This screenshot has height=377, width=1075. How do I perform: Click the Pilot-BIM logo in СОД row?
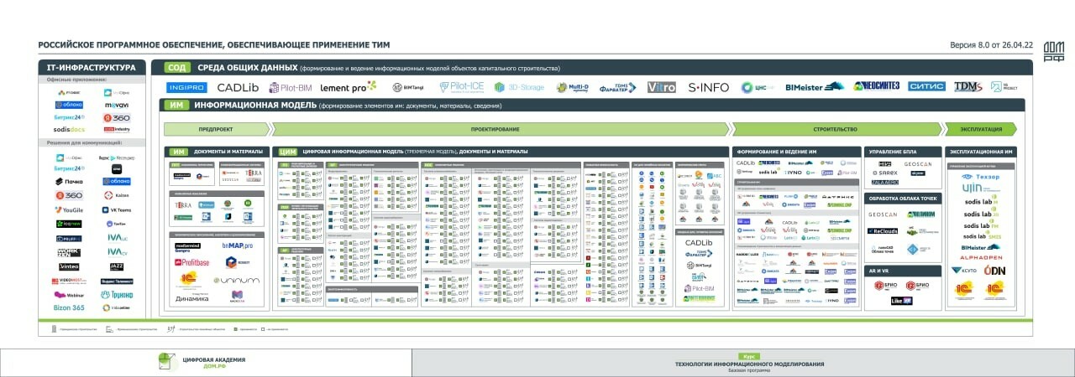pyautogui.click(x=291, y=87)
